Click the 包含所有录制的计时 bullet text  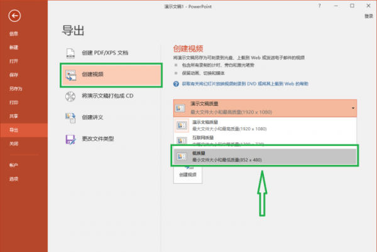[x=218, y=65]
